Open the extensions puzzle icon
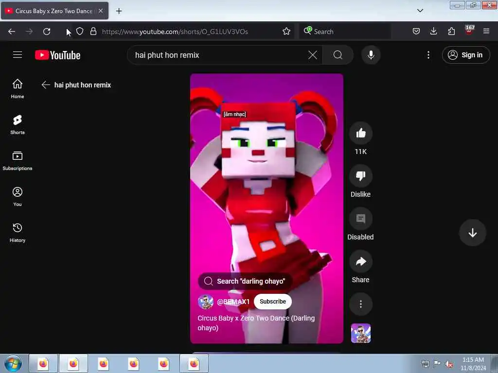Viewport: 498px width, 373px height. 451,32
